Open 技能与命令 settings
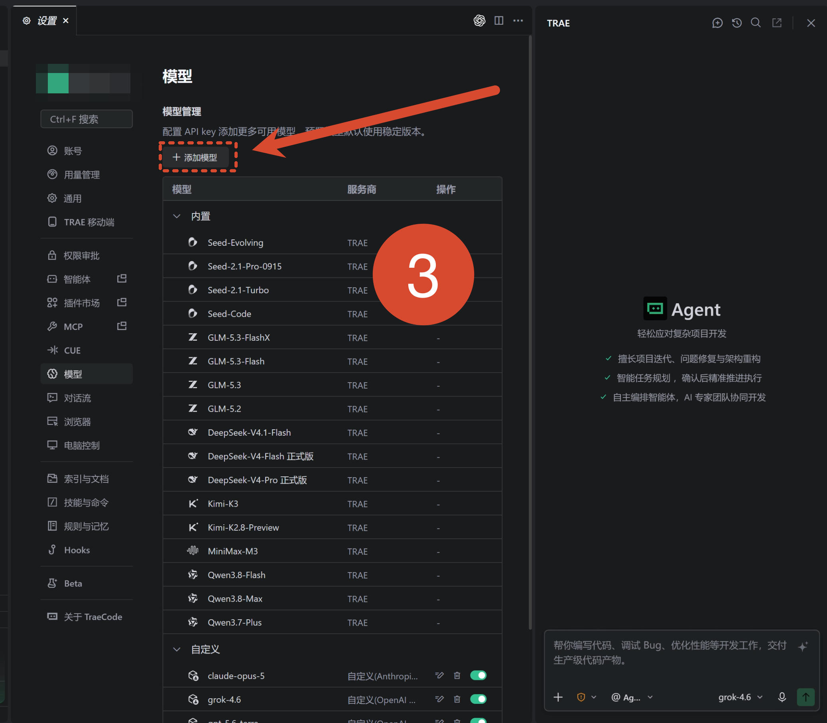The width and height of the screenshot is (827, 723). [87, 503]
